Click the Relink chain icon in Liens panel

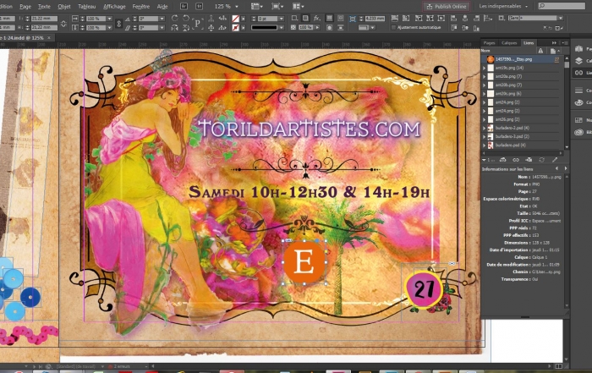click(x=516, y=160)
